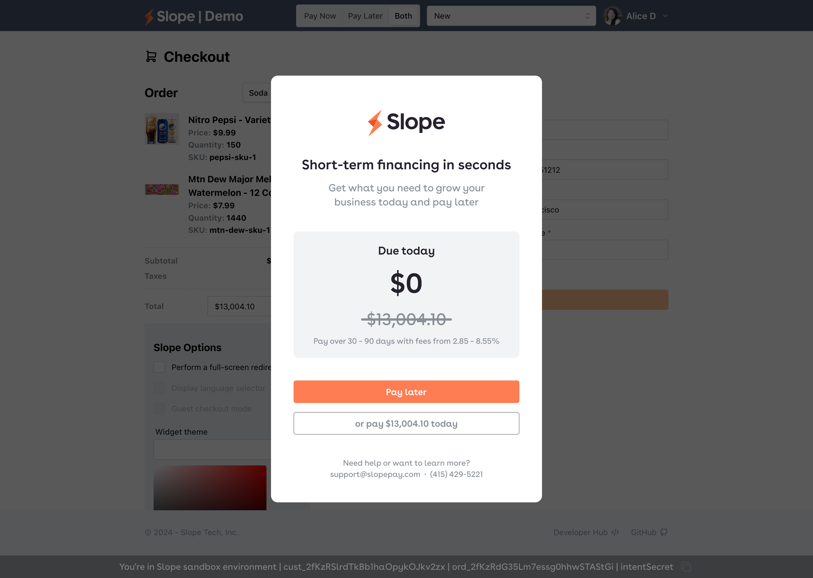Click Alice D's profile avatar

(x=612, y=16)
